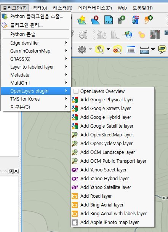Expand the Edge densifier submenu arrow
The height and width of the screenshot is (232, 168).
tap(66, 43)
